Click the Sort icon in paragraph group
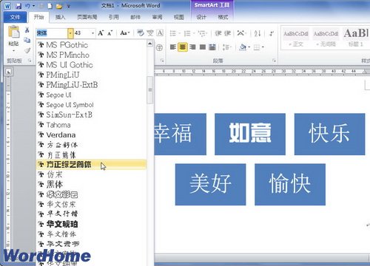Viewport: 370px width, 266px height. pos(258,33)
